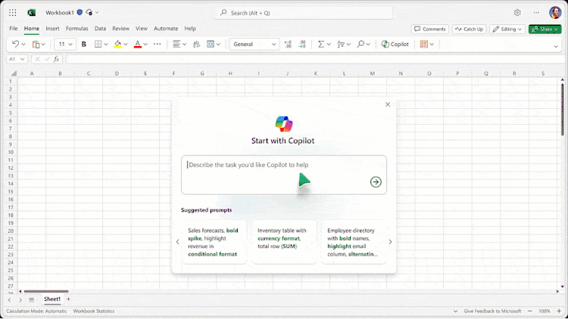Apply the yellow fill color
Viewport: 568px width, 319px height.
117,44
